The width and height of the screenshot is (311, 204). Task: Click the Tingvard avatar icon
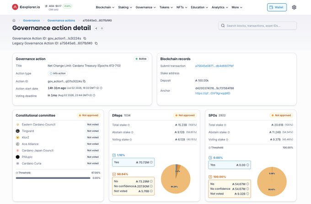coord(18,131)
